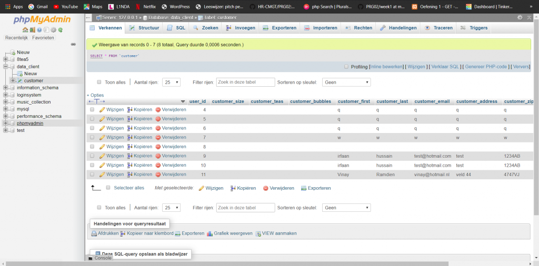
Task: Expand the music_collection database node
Action: pos(5,102)
